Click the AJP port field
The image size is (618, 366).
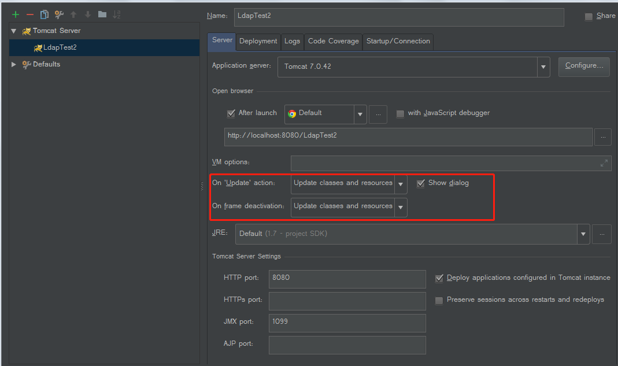(x=347, y=345)
